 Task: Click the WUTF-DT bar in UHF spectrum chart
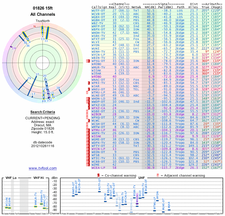pyautogui.click(x=100, y=192)
